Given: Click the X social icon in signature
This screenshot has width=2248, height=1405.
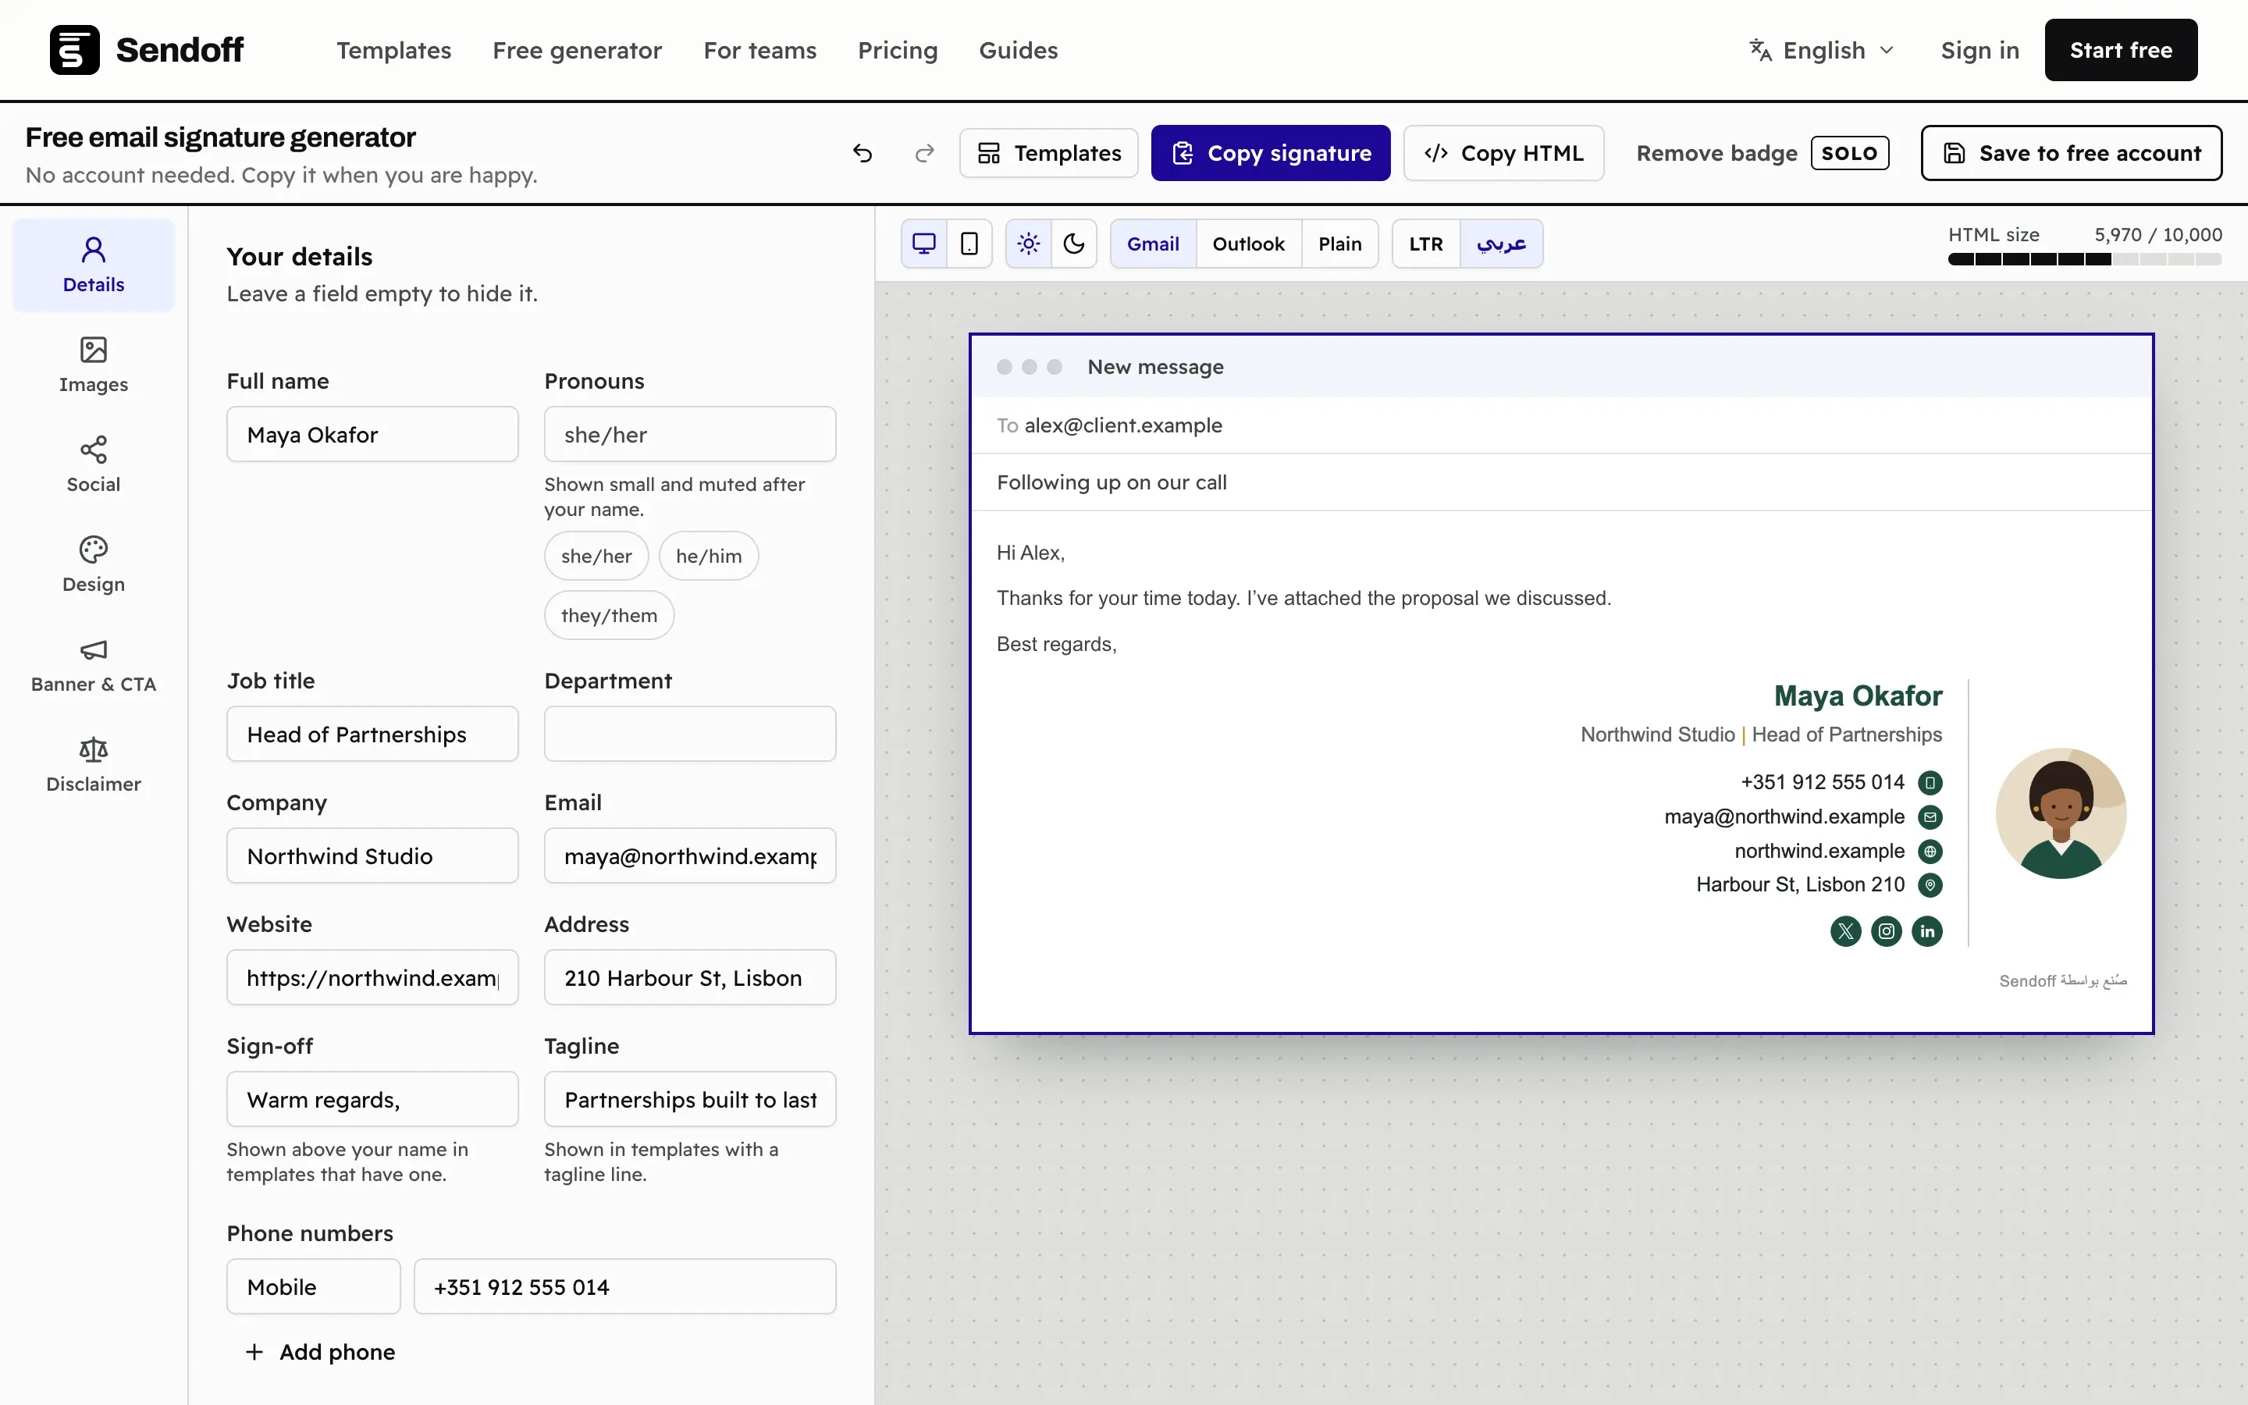Looking at the screenshot, I should tap(1846, 931).
